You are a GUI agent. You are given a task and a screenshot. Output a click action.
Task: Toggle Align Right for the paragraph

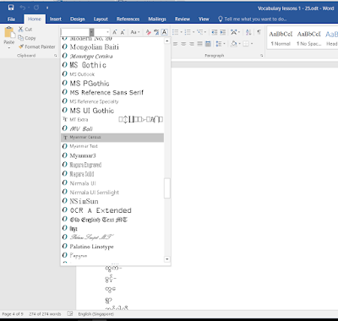tap(192, 44)
